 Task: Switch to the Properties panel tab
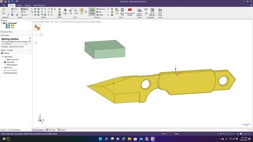click(4, 47)
